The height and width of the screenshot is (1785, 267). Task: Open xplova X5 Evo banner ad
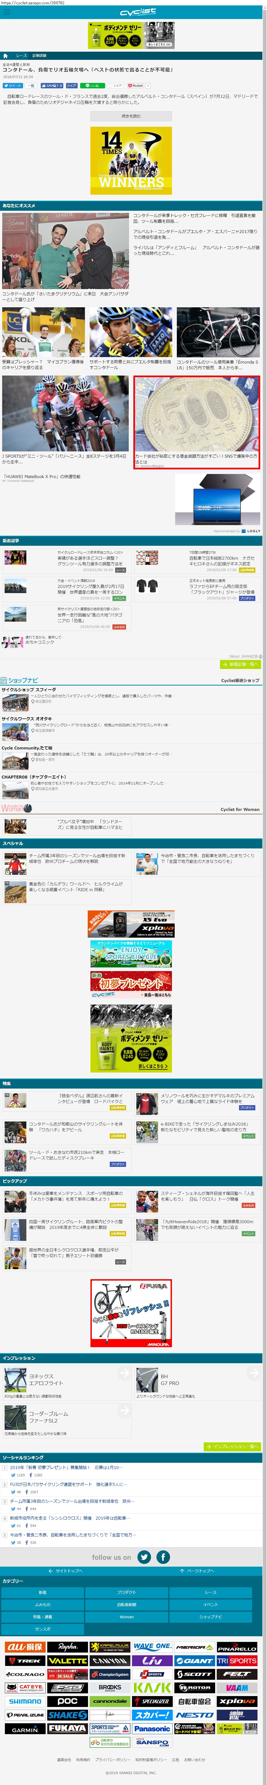(x=131, y=924)
